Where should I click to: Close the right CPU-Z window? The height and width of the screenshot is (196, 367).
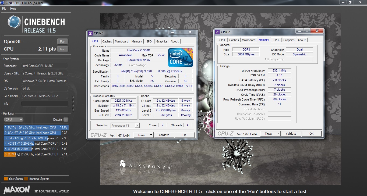click(x=317, y=31)
